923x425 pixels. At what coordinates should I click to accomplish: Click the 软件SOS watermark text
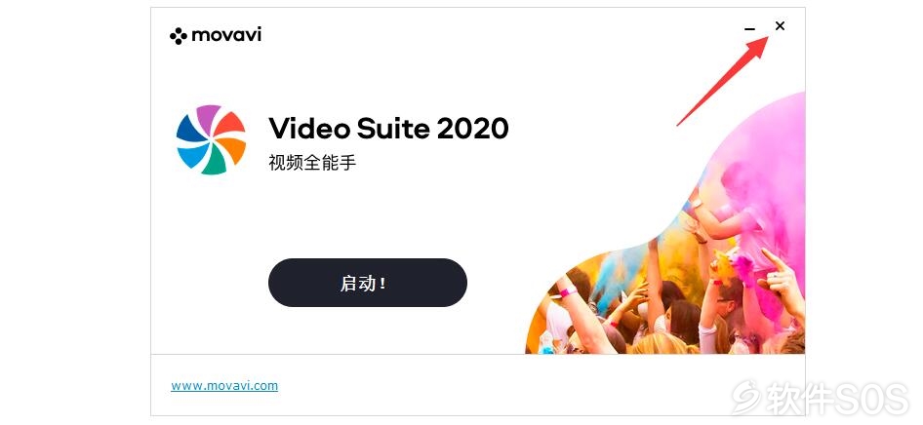[x=836, y=398]
